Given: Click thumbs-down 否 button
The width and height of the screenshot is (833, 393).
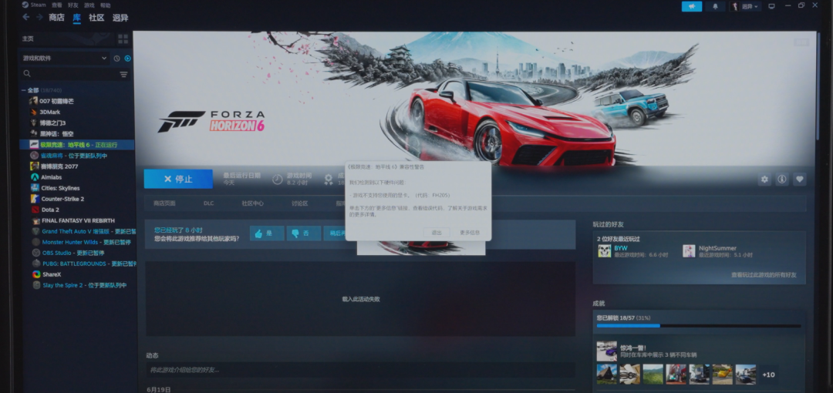Looking at the screenshot, I should click(x=304, y=233).
